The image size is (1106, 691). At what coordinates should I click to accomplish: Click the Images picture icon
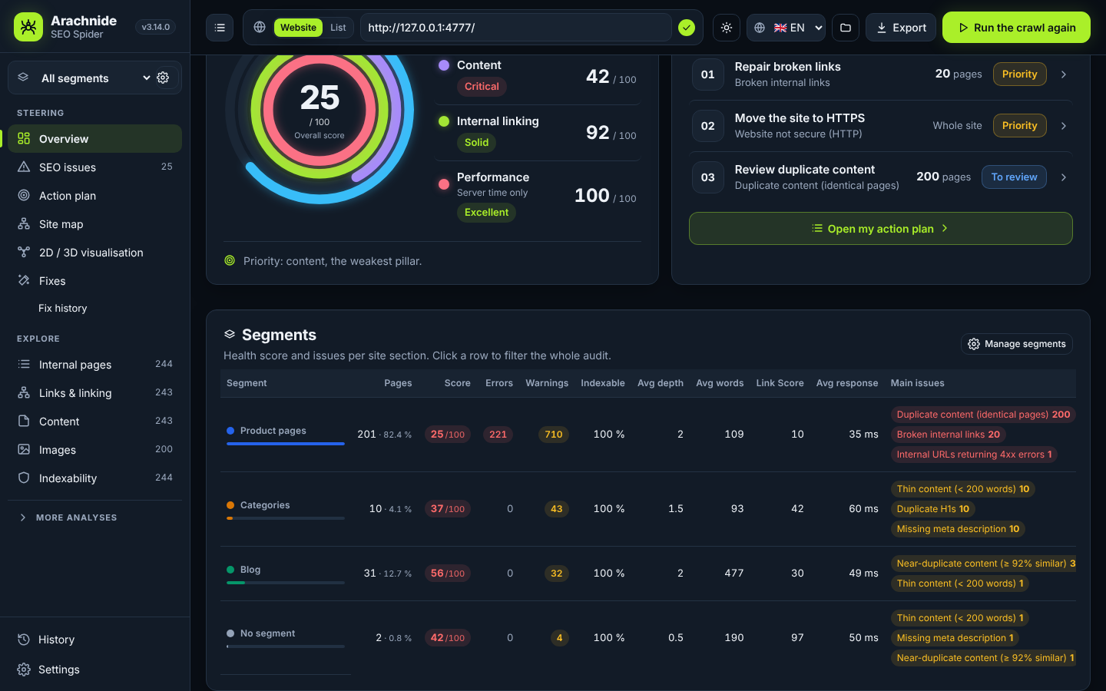24,449
